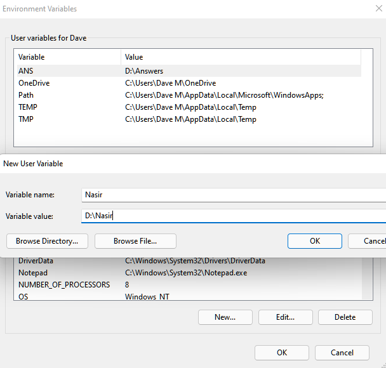Click OK in Environment Variables window
Image resolution: width=386 pixels, height=368 pixels.
pyautogui.click(x=282, y=353)
